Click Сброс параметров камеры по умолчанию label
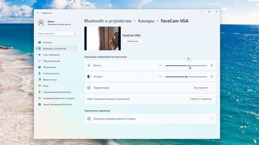This screenshot has width=259, height=145. [x=108, y=99]
